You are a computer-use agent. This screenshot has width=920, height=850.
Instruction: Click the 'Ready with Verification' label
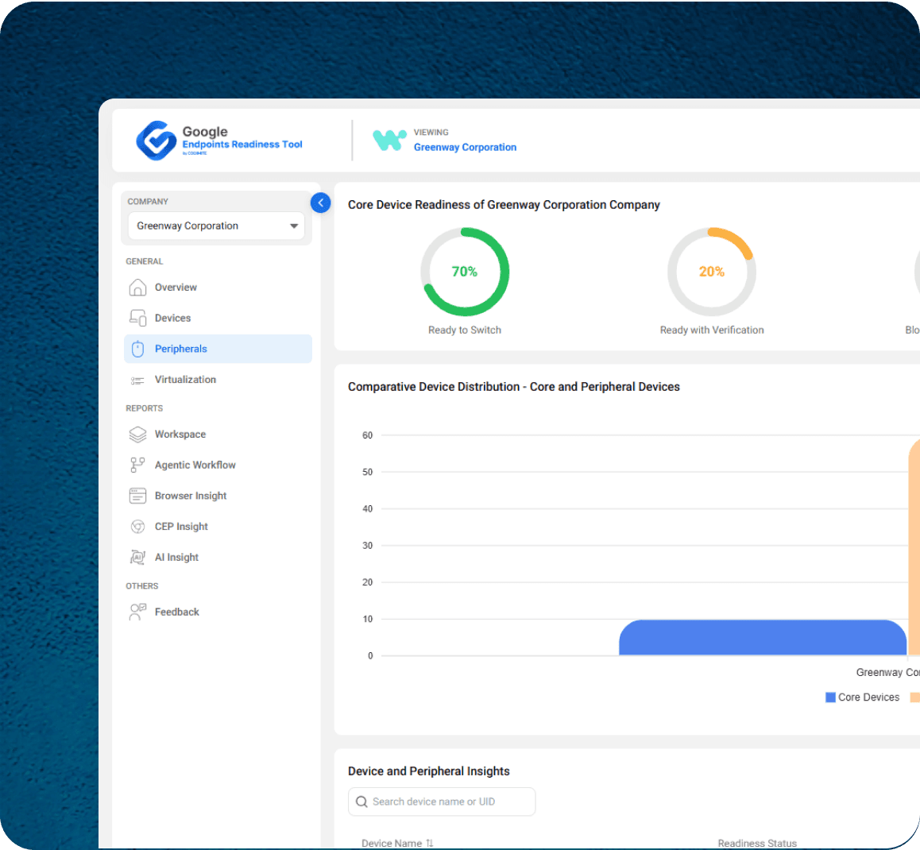click(x=712, y=330)
